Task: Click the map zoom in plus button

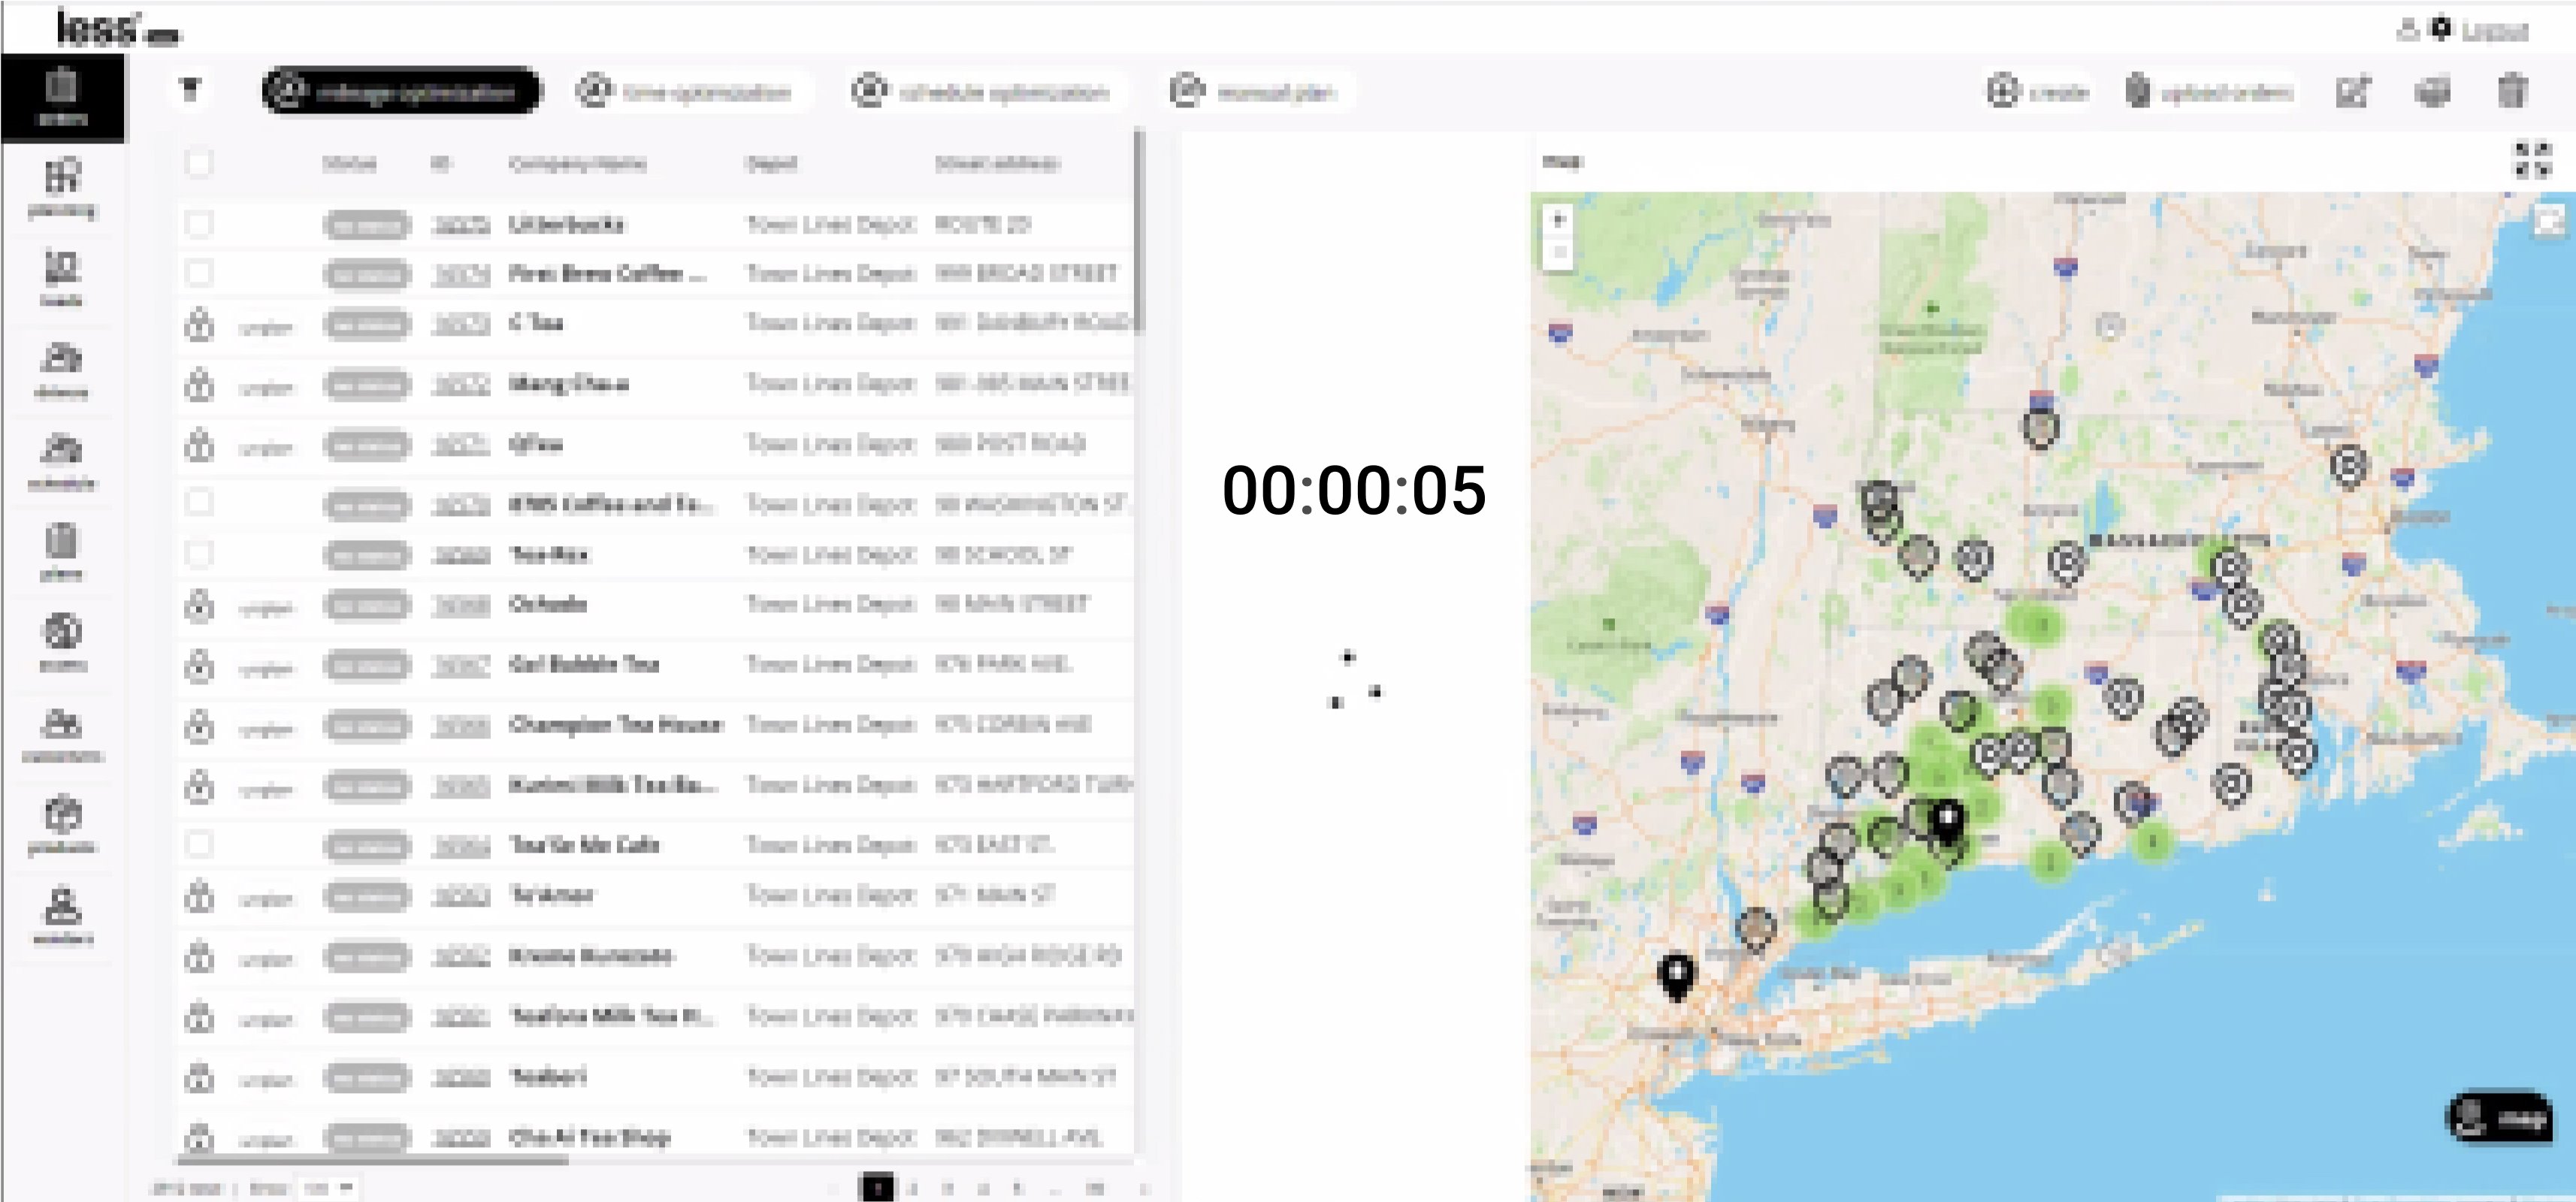Action: [x=1557, y=220]
